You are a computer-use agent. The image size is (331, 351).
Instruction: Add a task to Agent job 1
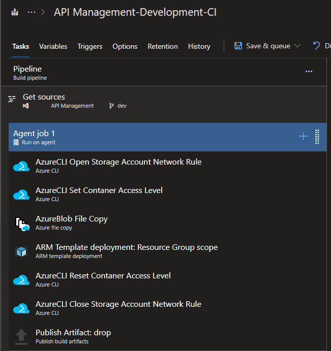coord(303,136)
